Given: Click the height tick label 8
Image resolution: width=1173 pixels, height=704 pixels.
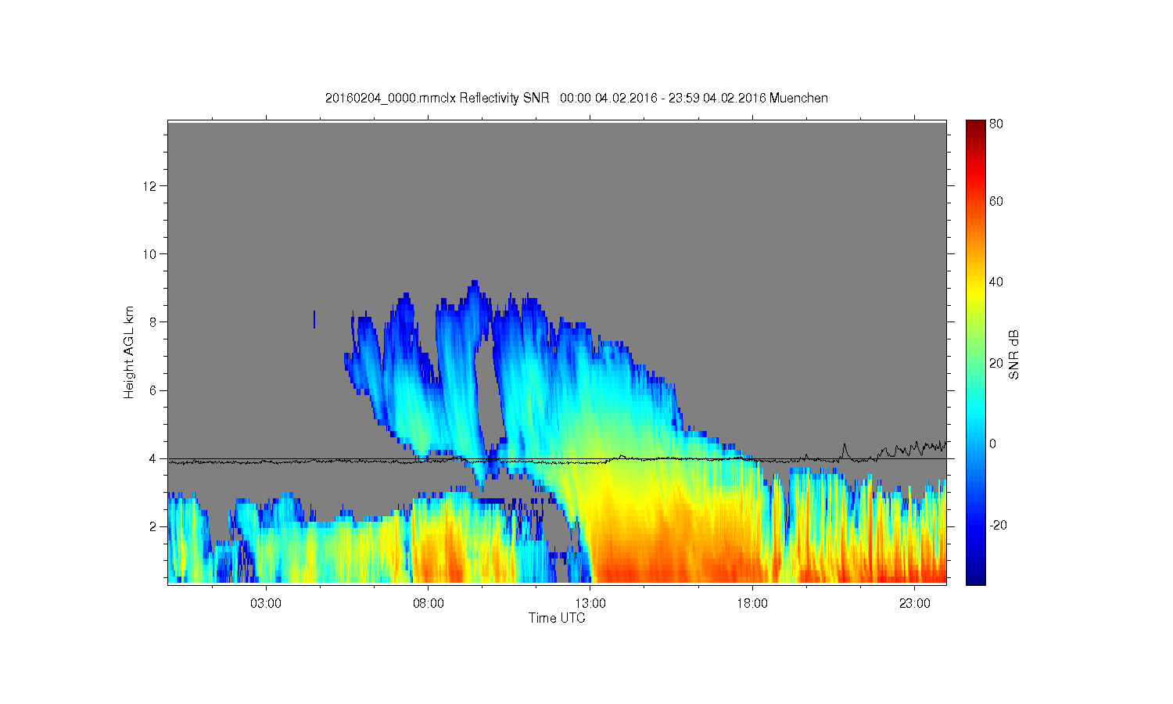Looking at the screenshot, I should point(154,321).
